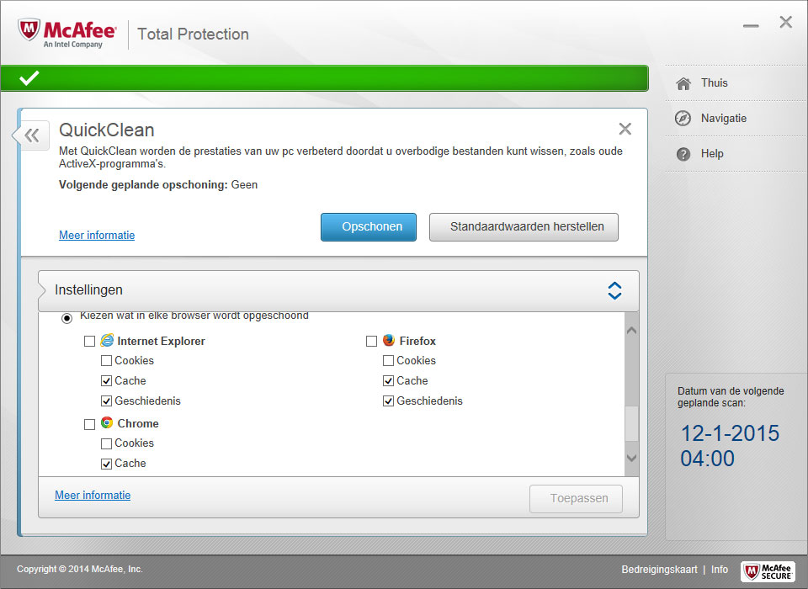Open Meer informatie link in settings footer

point(93,496)
